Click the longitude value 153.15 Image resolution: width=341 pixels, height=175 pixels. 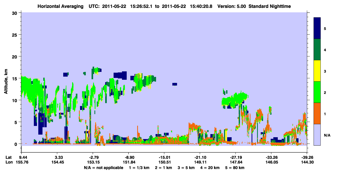click(x=93, y=162)
